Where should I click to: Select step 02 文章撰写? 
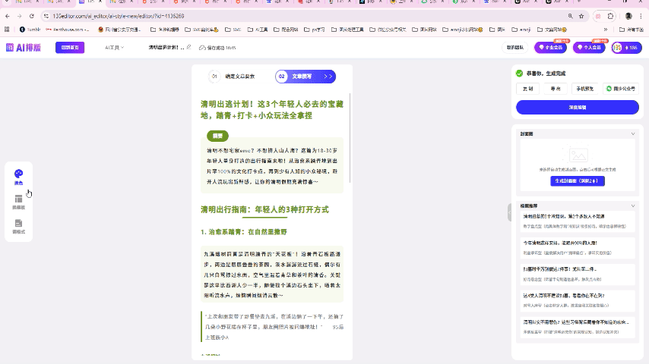tap(306, 77)
